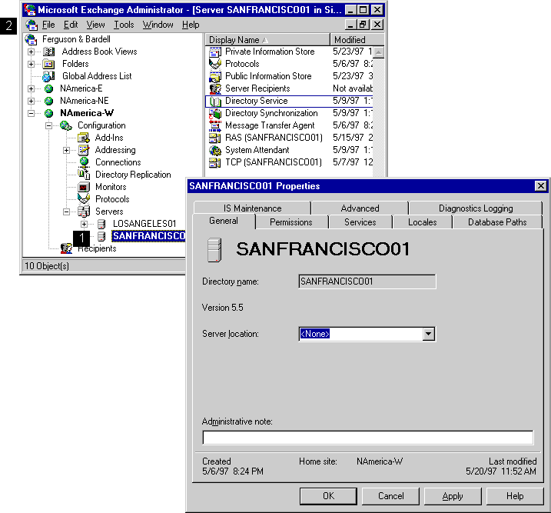Open the Server location dropdown
Image resolution: width=551 pixels, height=513 pixels.
pyautogui.click(x=428, y=334)
